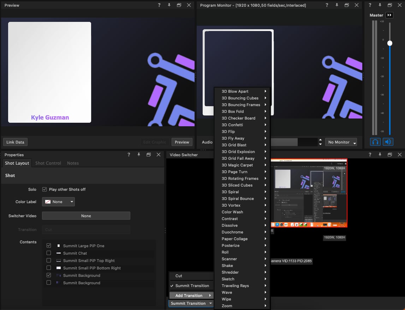Enable Summit Small PiP Top Right
405x310 pixels.
tap(49, 261)
